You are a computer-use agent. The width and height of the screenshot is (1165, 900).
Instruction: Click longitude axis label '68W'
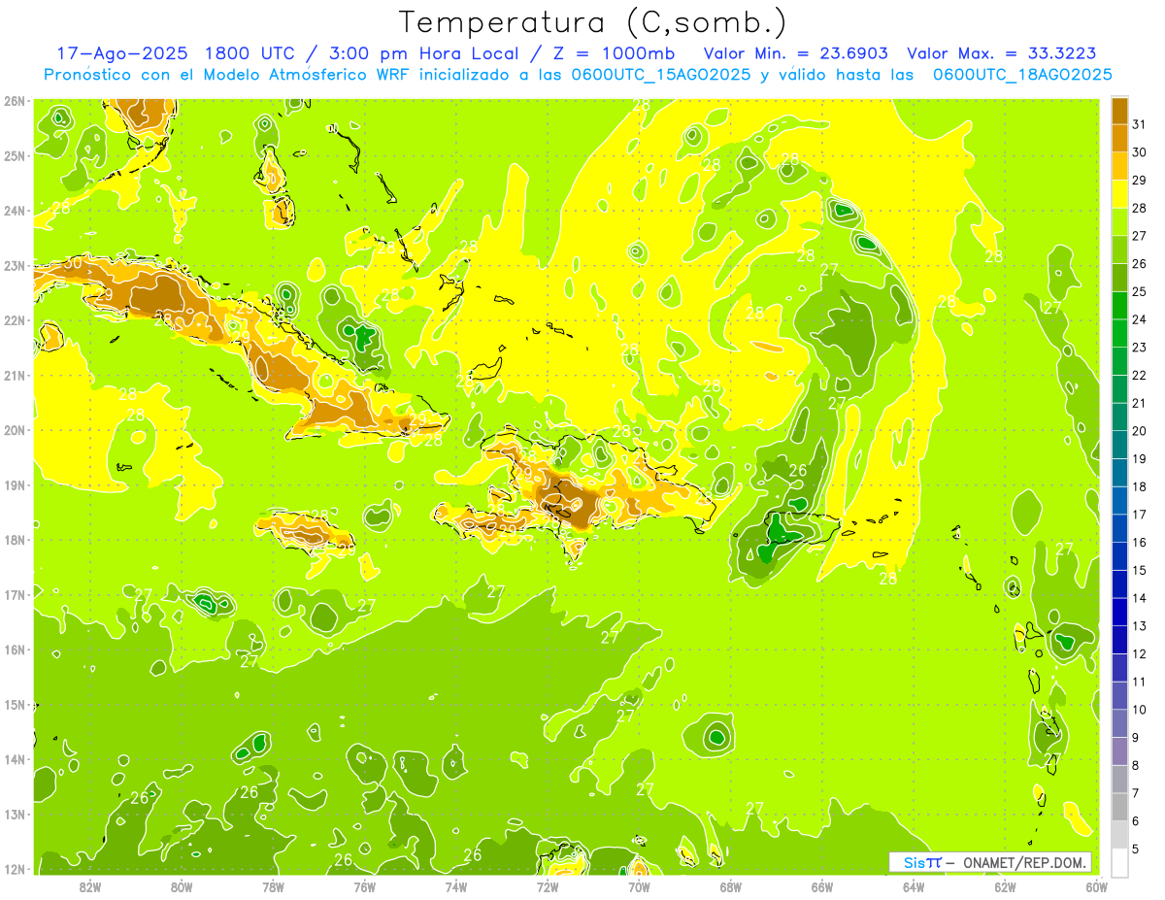tap(730, 885)
